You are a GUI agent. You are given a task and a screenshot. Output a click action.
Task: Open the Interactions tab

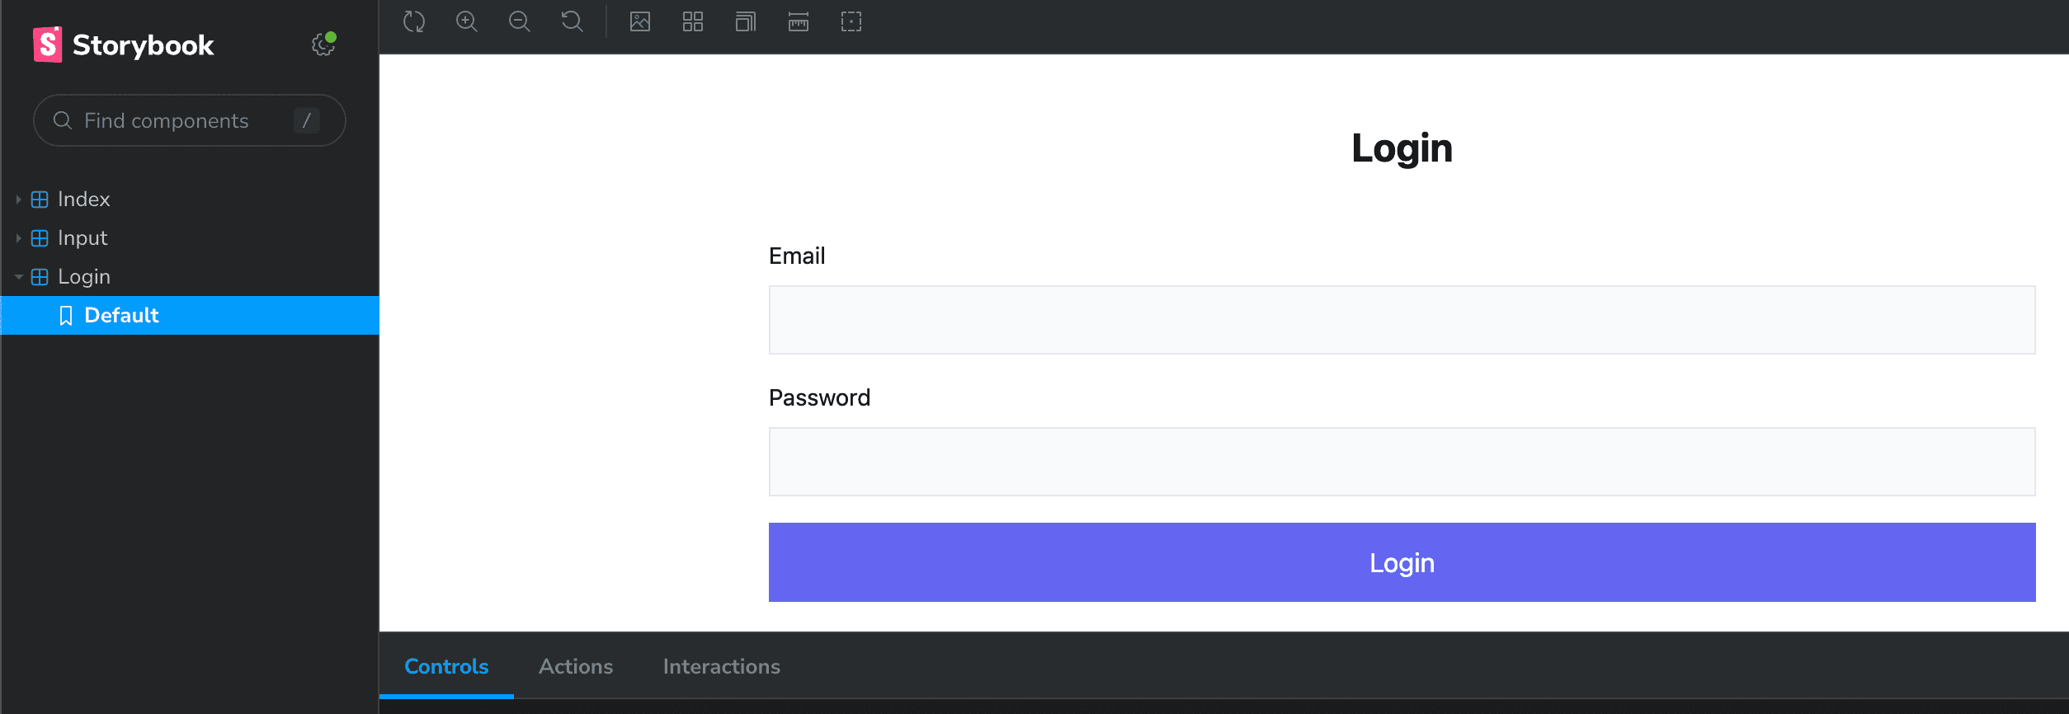[x=722, y=666]
